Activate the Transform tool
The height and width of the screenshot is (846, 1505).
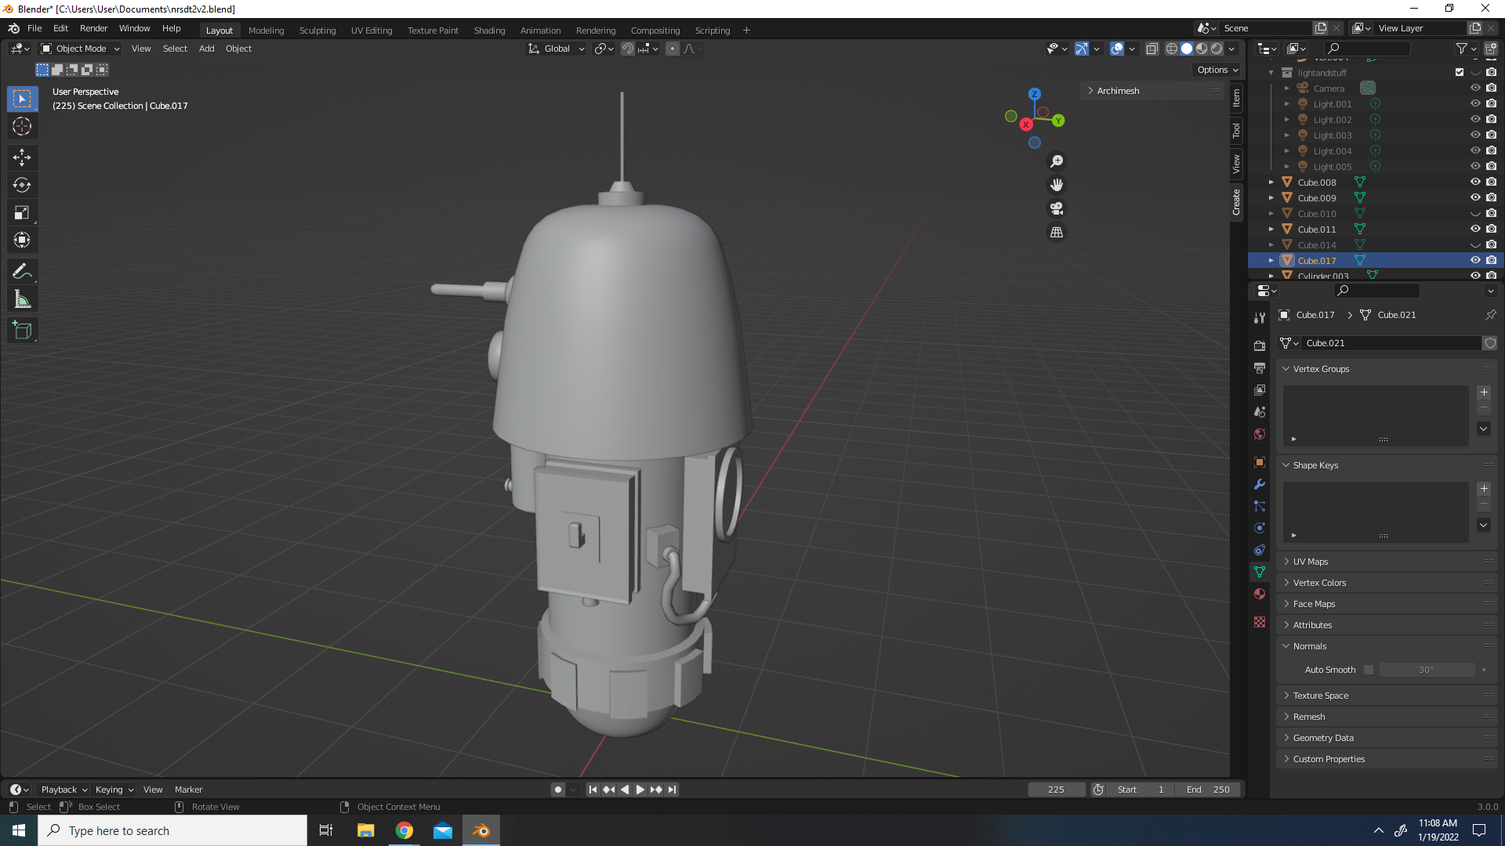coord(22,240)
